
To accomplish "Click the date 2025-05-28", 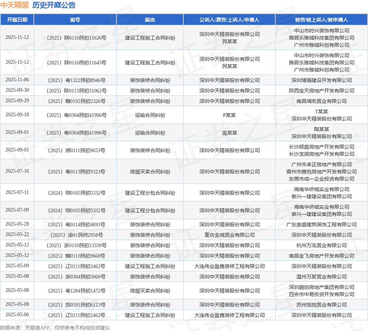I will click(x=17, y=224).
